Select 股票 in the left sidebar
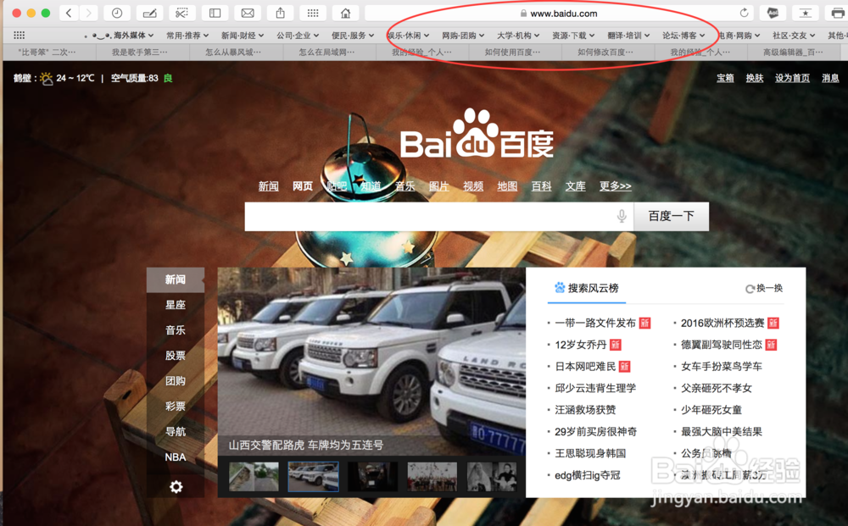This screenshot has height=526, width=848. (176, 356)
